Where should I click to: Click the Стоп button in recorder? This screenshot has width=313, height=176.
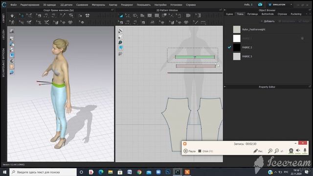(x=205, y=151)
